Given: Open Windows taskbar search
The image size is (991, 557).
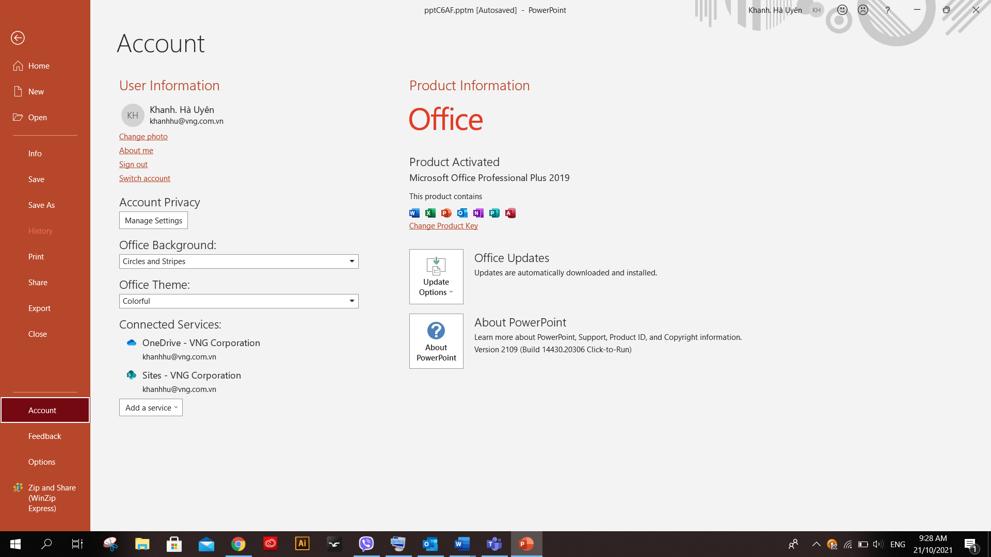Looking at the screenshot, I should [x=46, y=544].
